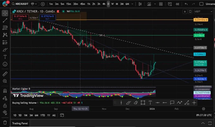Switch to the 1h timeframe

[x=89, y=4]
